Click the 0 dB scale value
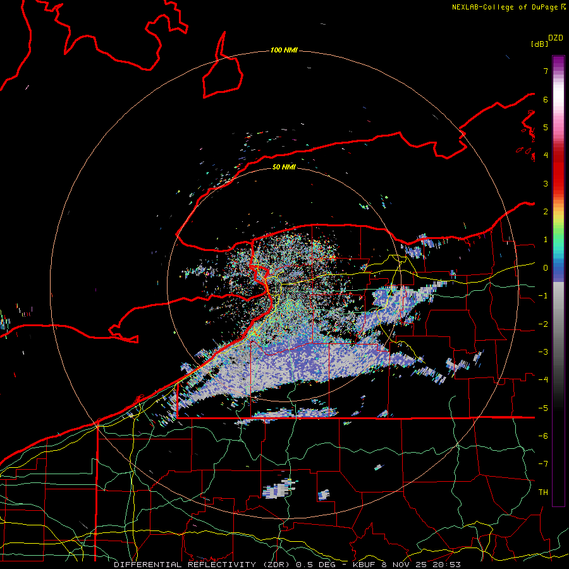 point(546,268)
